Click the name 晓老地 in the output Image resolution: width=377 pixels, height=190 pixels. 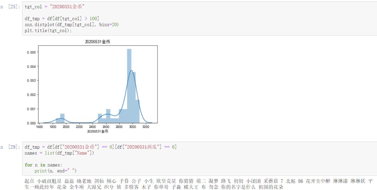tap(84, 181)
